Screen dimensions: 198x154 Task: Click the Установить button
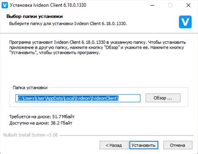pos(144,145)
